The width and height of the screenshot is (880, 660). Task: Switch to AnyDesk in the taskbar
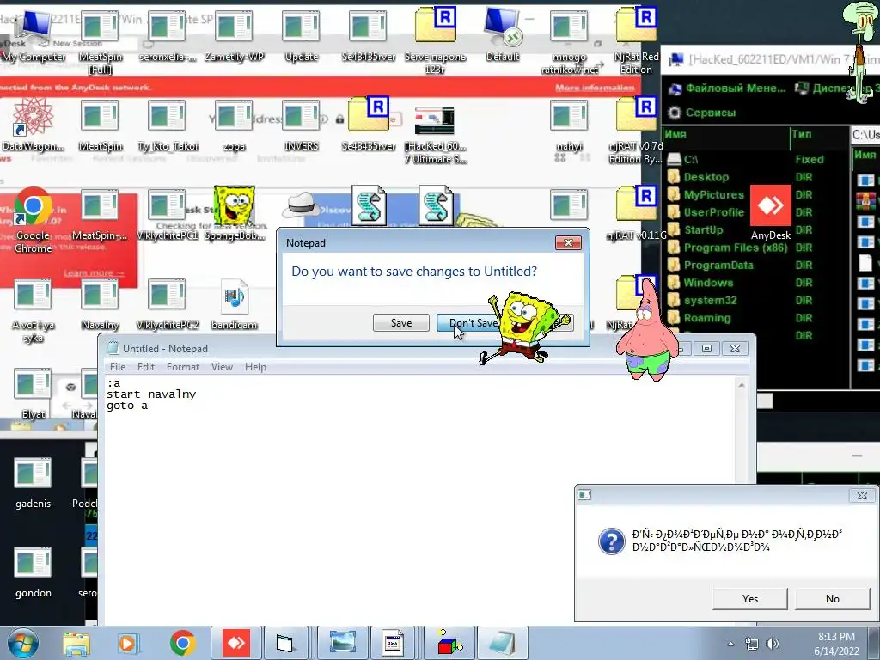click(x=236, y=643)
